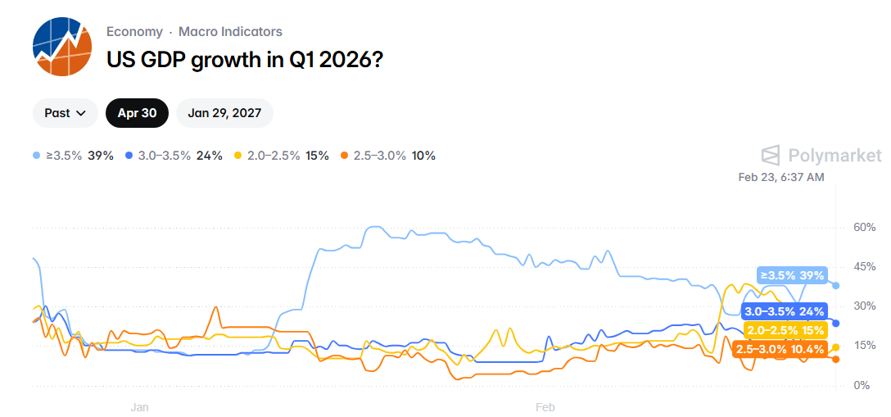This screenshot has height=417, width=891.
Task: Click the light blue ≥3.5% legend dot
Action: pyautogui.click(x=37, y=156)
